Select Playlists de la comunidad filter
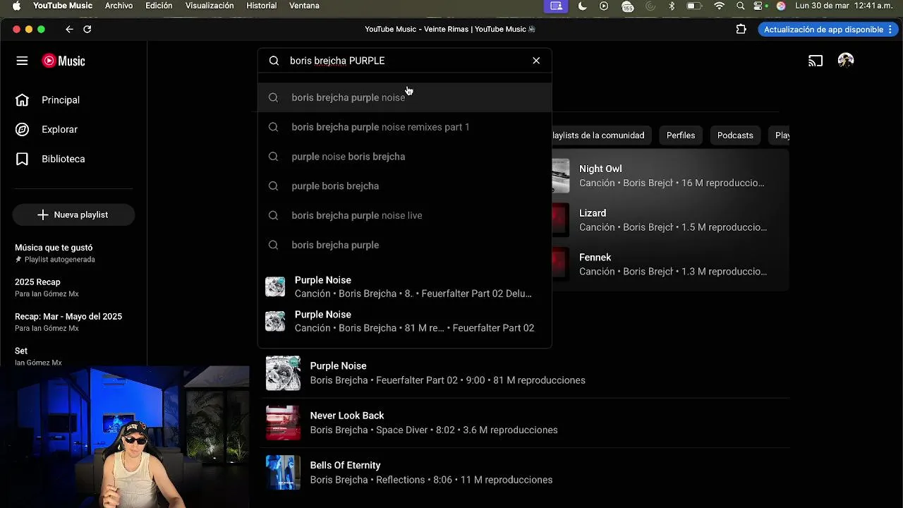Screen dimensions: 903x508 pyautogui.click(x=600, y=135)
